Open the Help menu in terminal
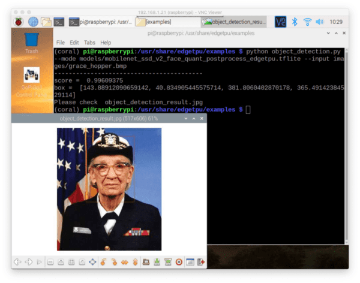360x283 pixels. (106, 43)
